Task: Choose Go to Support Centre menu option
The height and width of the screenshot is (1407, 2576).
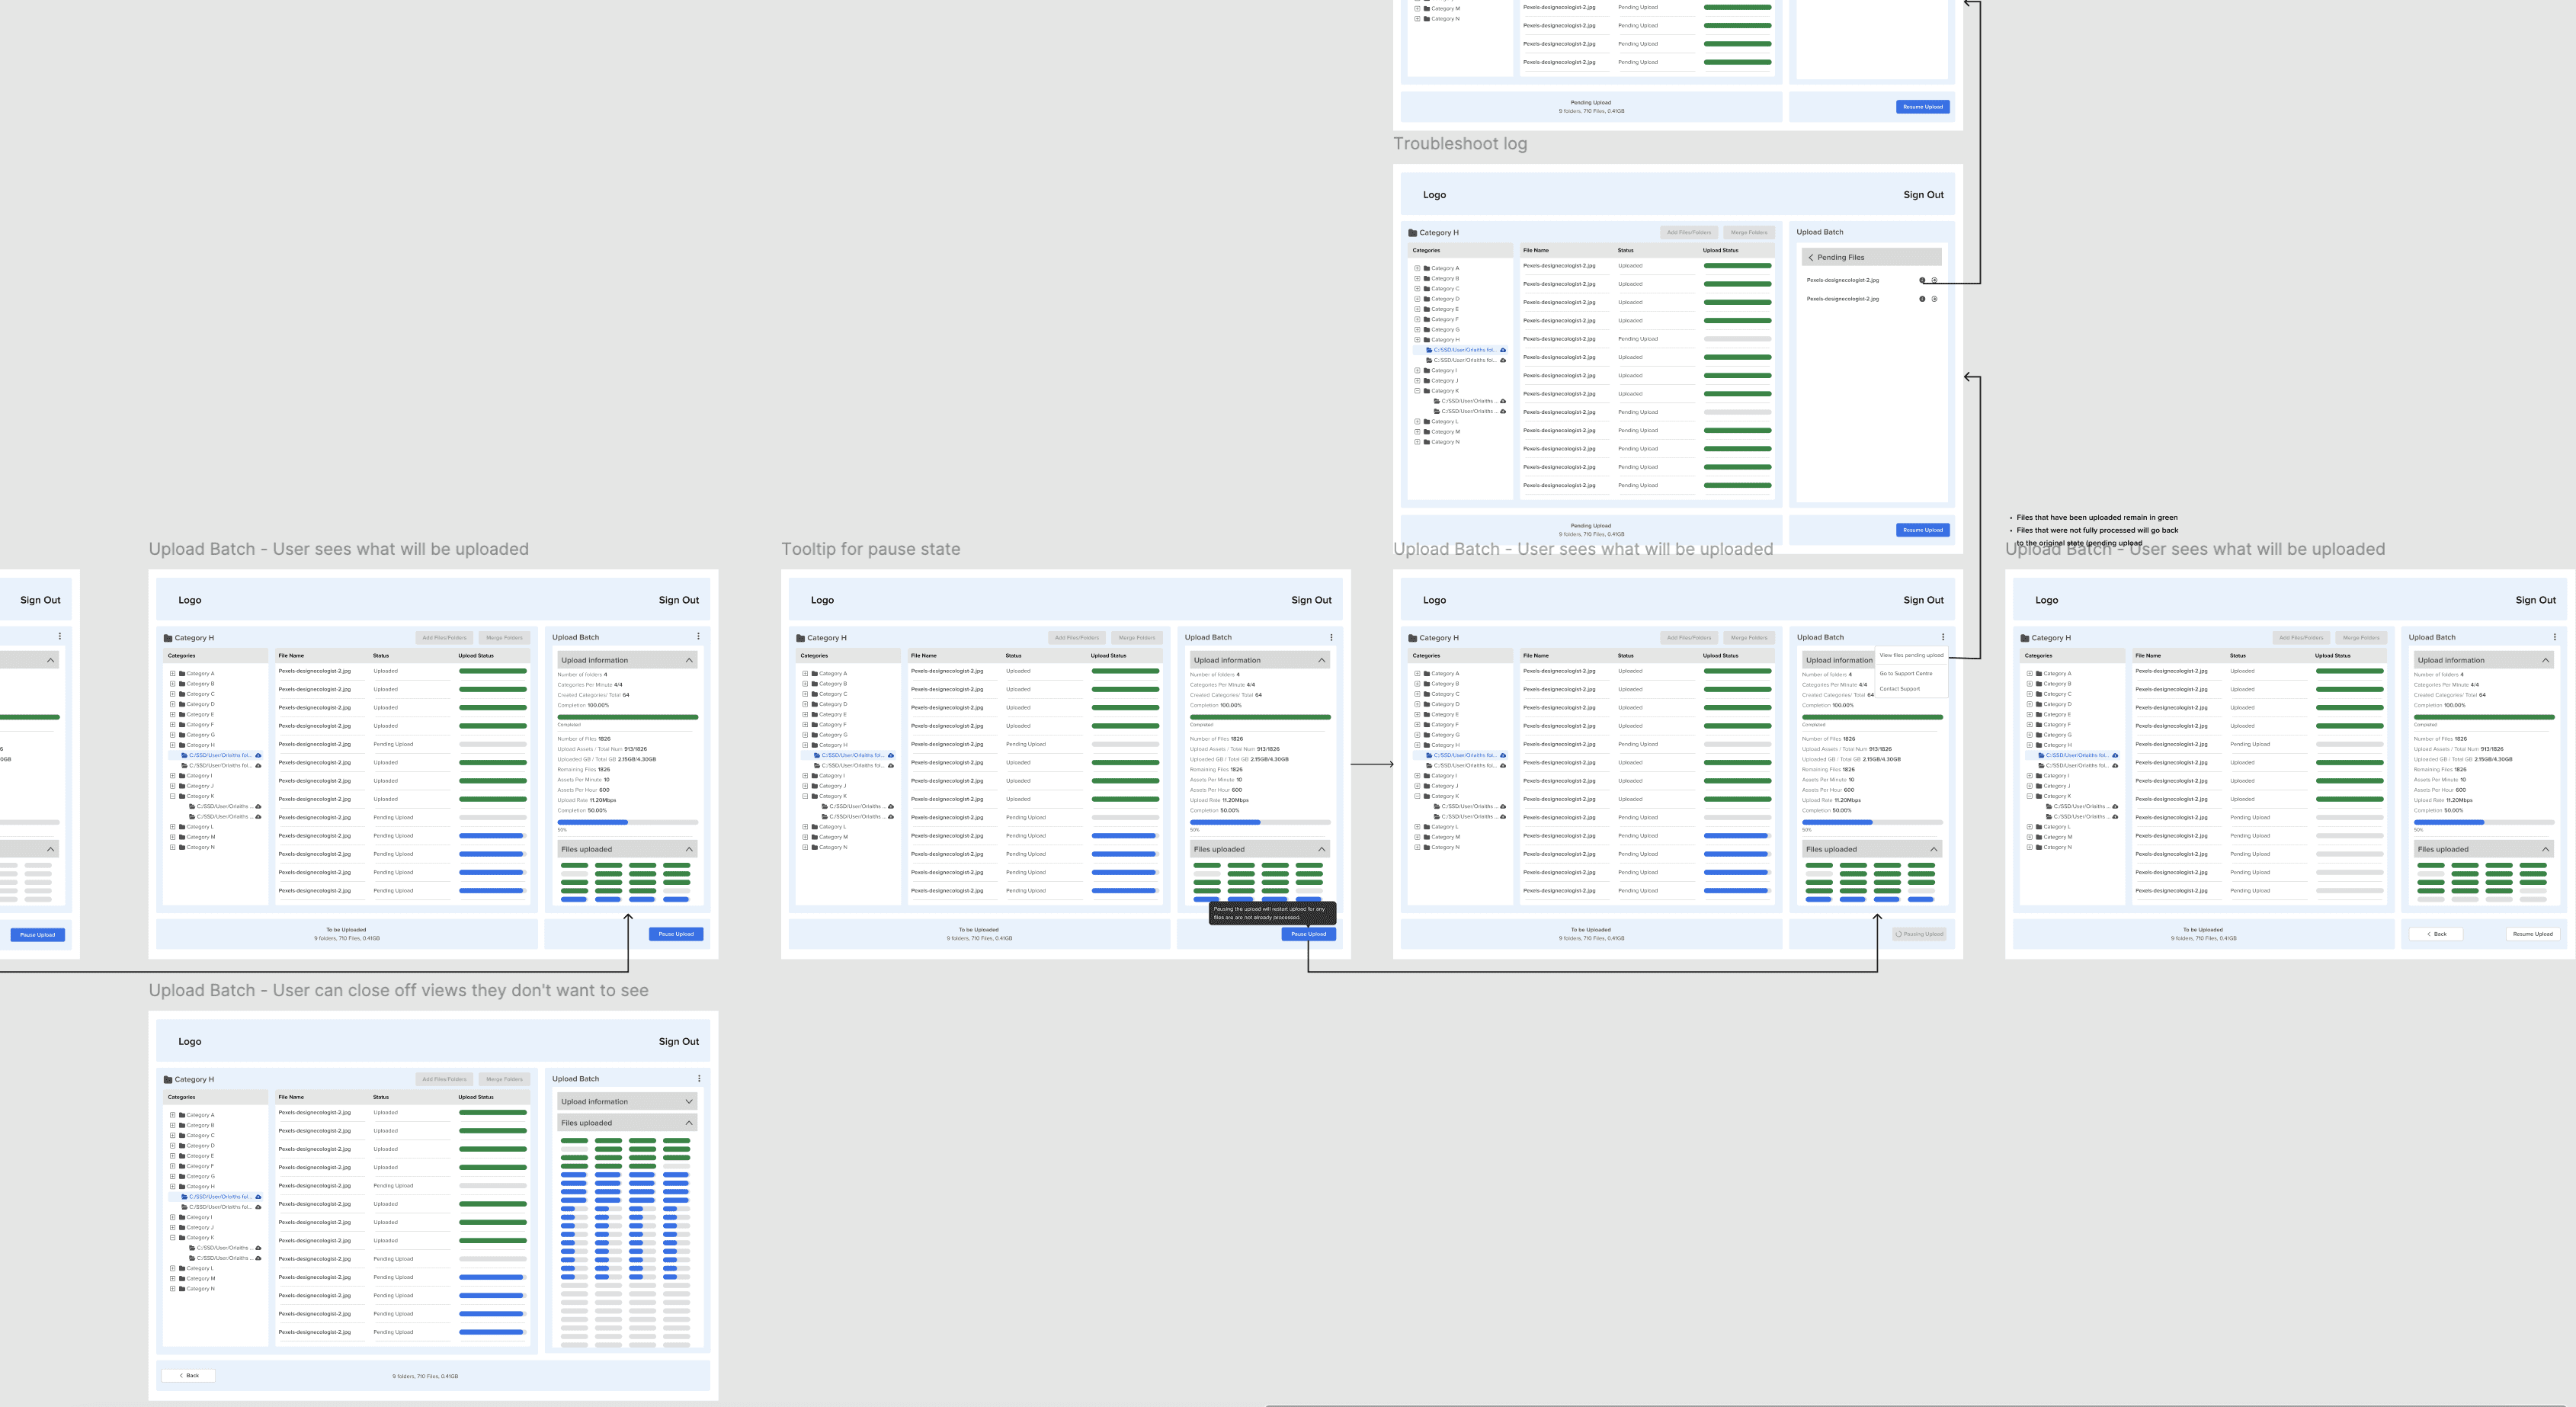Action: click(x=1905, y=674)
